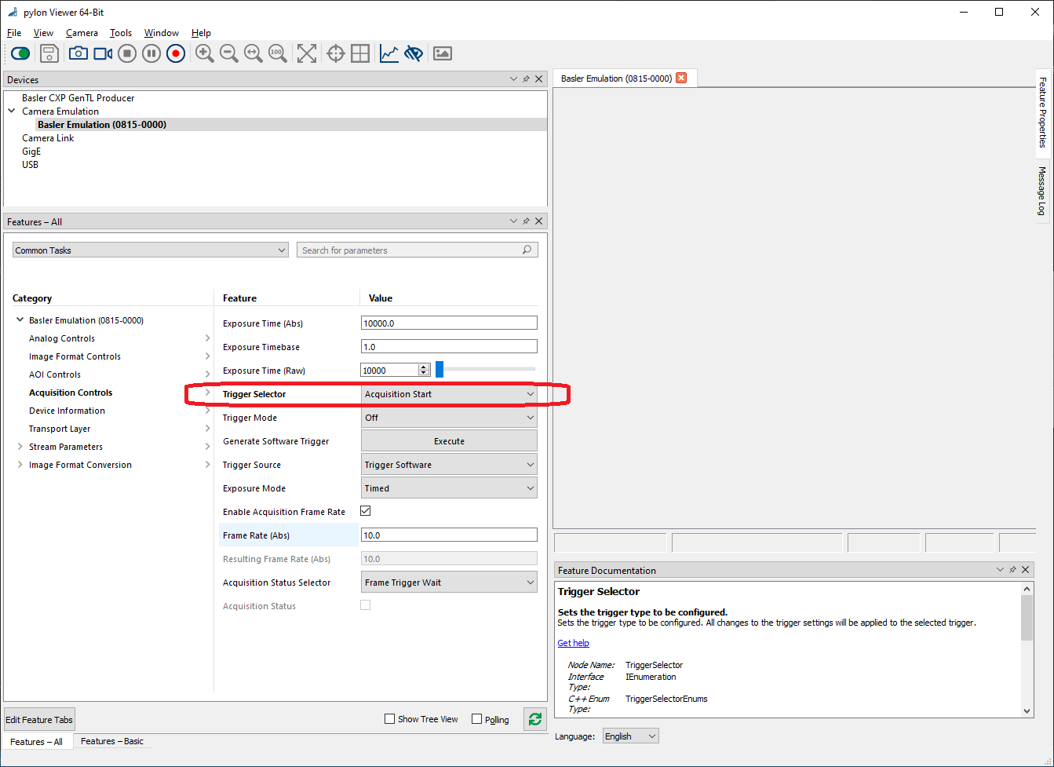
Task: Click the Get help link
Action: coord(573,643)
